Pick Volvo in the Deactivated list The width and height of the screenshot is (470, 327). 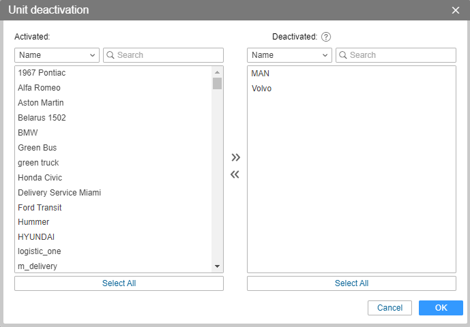coord(262,89)
